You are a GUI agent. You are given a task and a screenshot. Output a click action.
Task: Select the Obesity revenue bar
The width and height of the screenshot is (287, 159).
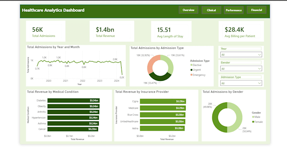point(73,106)
